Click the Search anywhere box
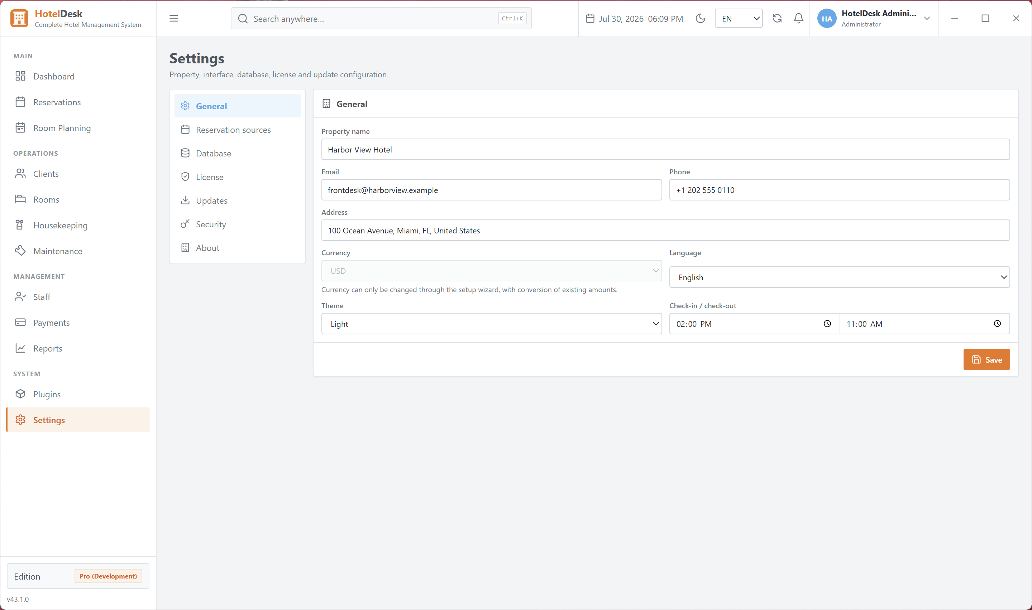 pyautogui.click(x=381, y=19)
